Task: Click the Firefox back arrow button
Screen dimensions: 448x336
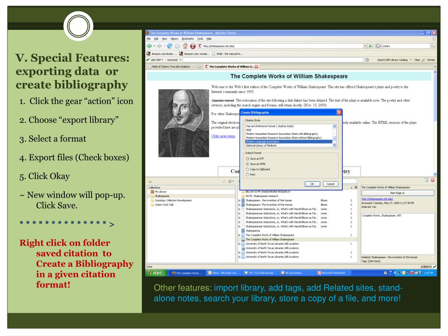Action: click(x=149, y=46)
